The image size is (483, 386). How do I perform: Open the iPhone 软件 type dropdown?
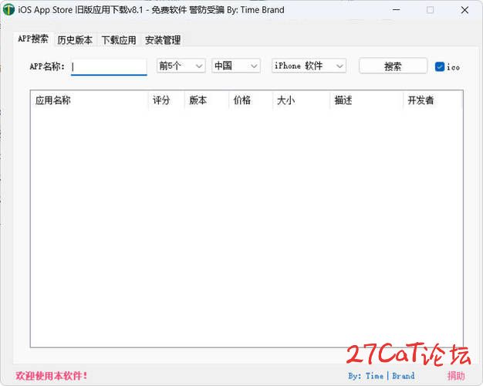tap(309, 66)
